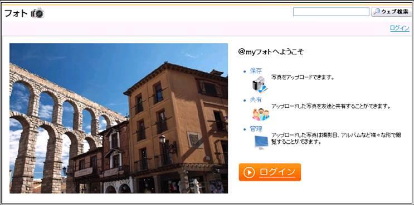This screenshot has width=414, height=205.
Task: Click the monitor icon under 管理
Action: point(261,143)
